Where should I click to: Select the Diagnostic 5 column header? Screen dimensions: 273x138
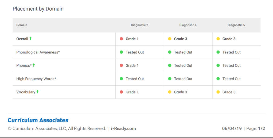tap(236, 25)
